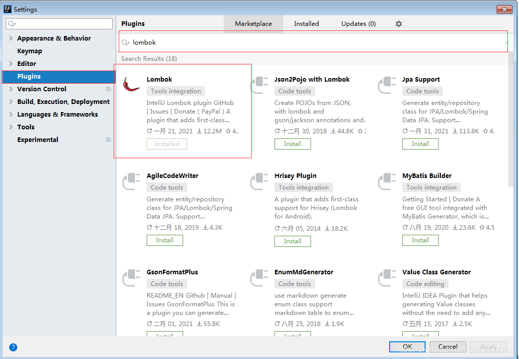Expand Build, Execution, Deployment section
This screenshot has width=519, height=359.
point(11,101)
